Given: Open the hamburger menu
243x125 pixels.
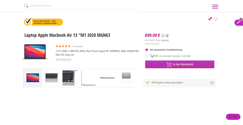Looking at the screenshot, I should pos(215,7).
